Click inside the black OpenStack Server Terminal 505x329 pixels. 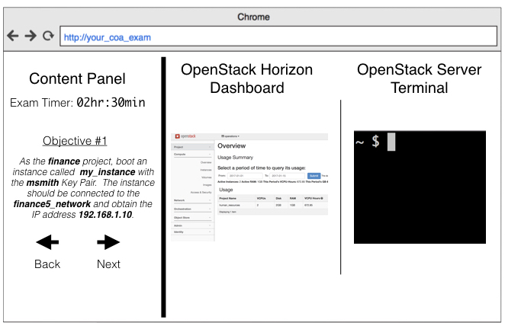[x=420, y=187]
